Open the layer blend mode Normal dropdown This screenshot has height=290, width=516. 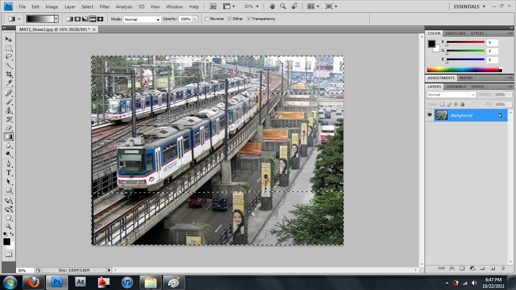[x=451, y=95]
